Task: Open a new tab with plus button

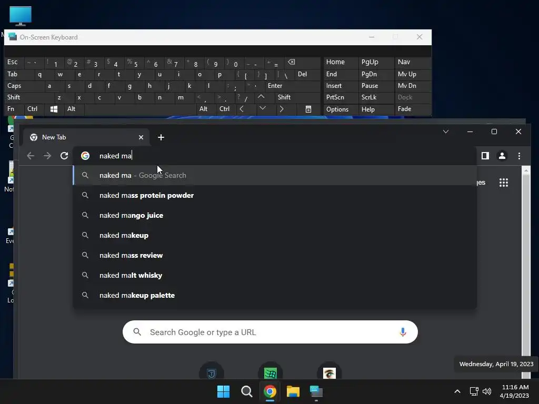Action: (161, 137)
